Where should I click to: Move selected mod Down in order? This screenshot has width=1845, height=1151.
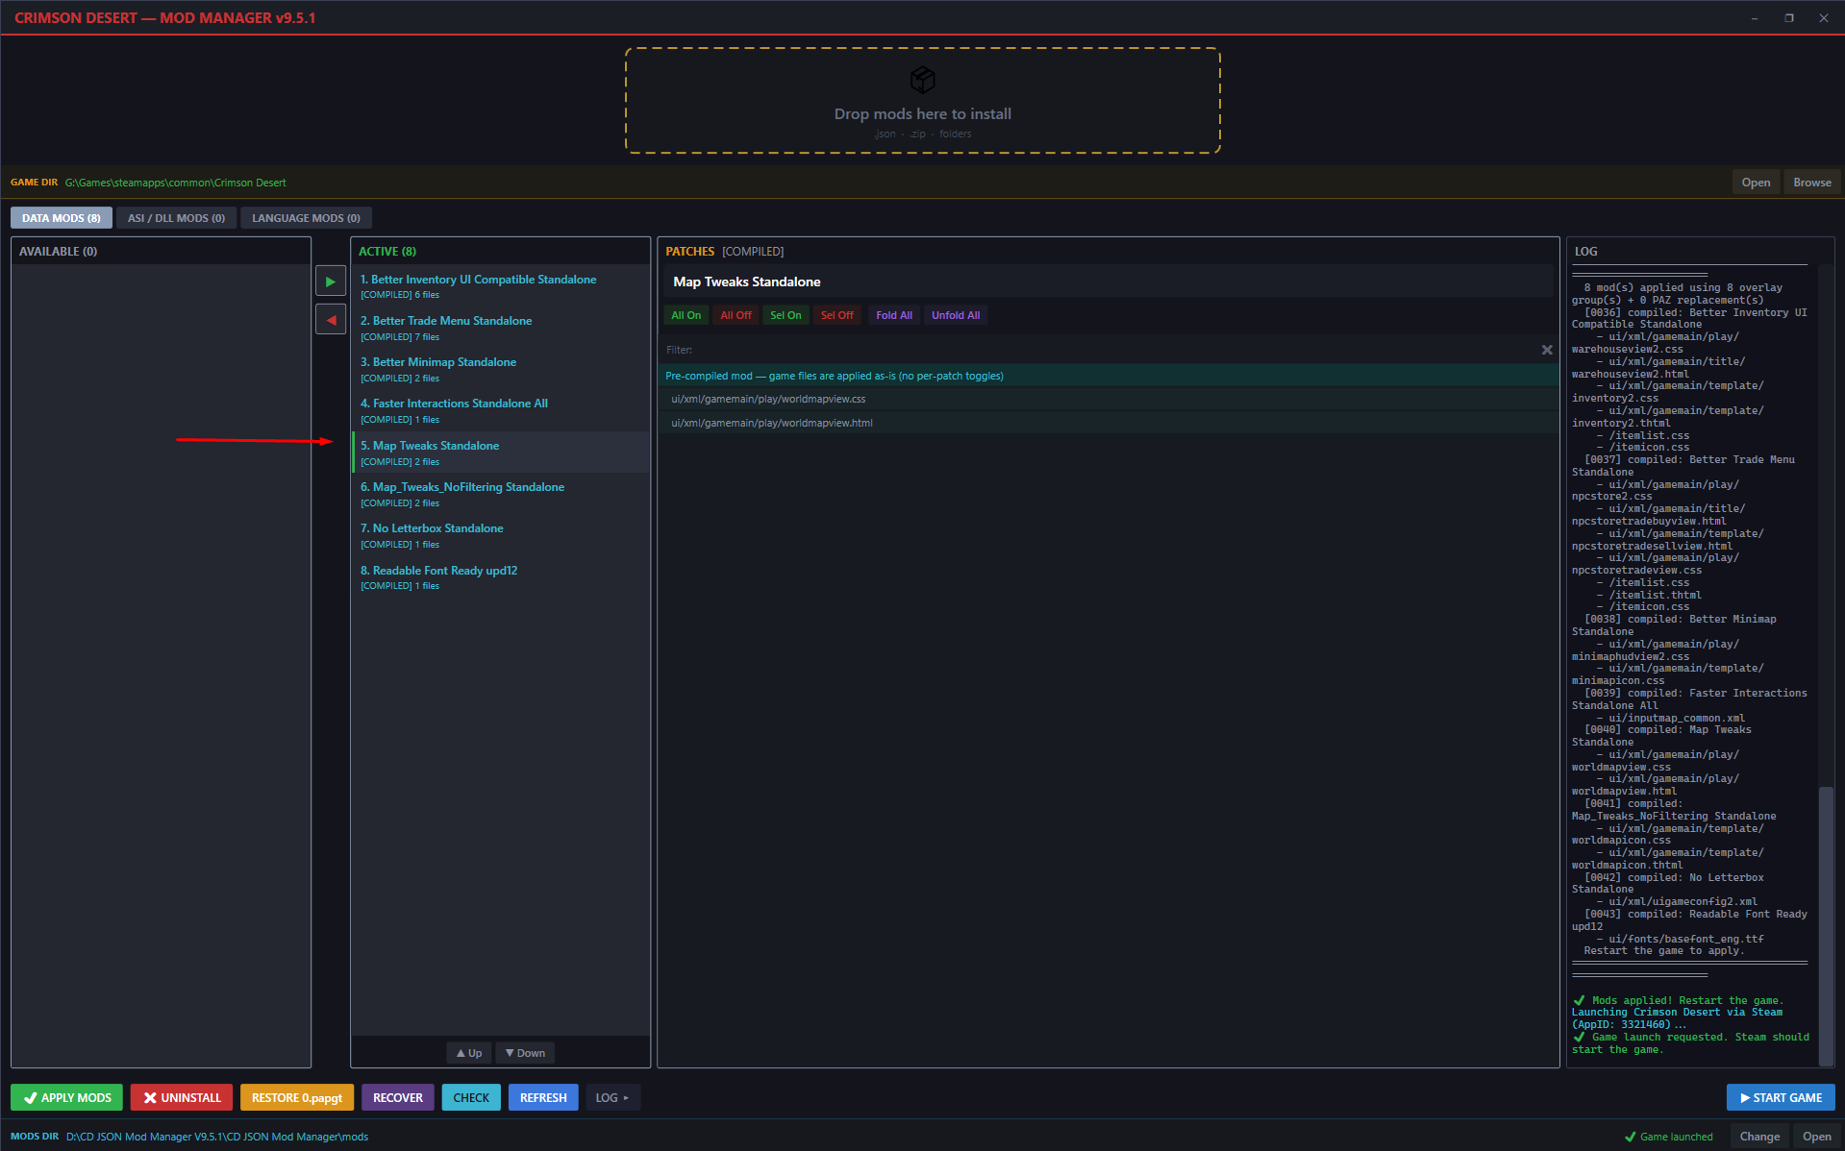pos(525,1053)
